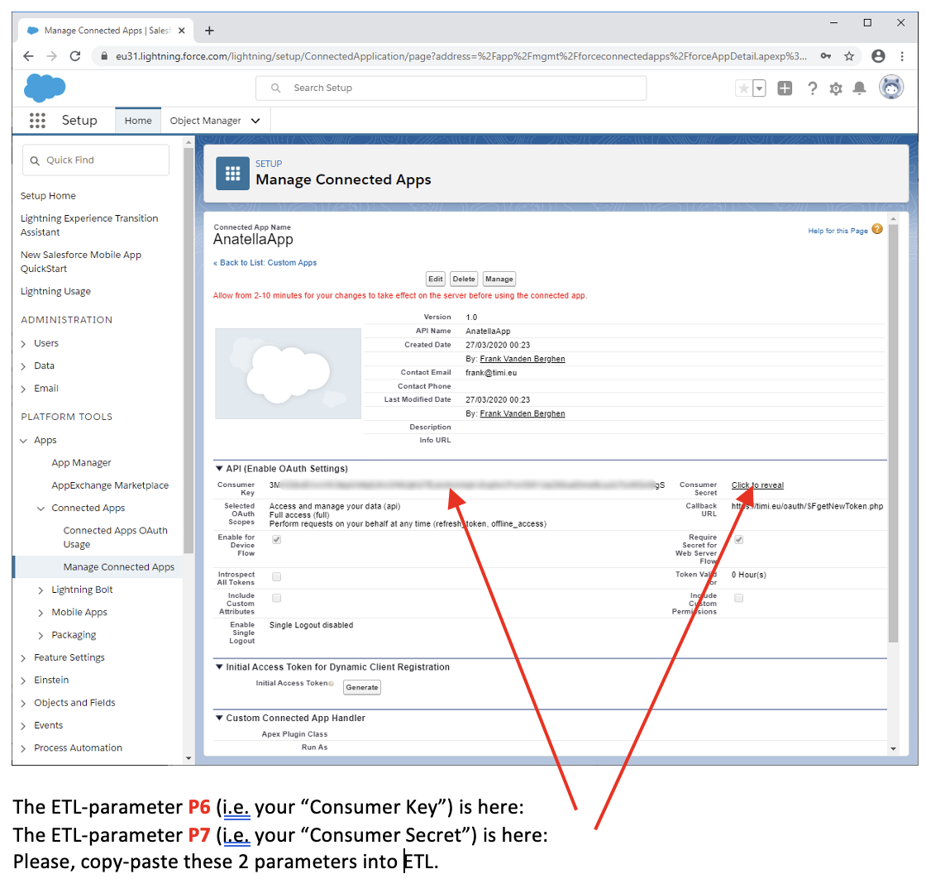
Task: Reload the page in browser
Action: pos(75,56)
